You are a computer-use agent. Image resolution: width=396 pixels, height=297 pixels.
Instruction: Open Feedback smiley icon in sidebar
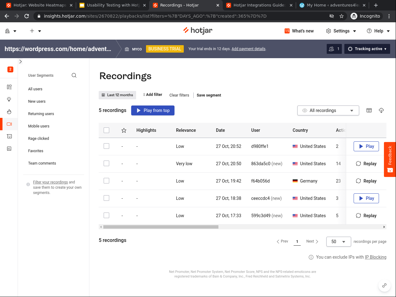point(9,136)
